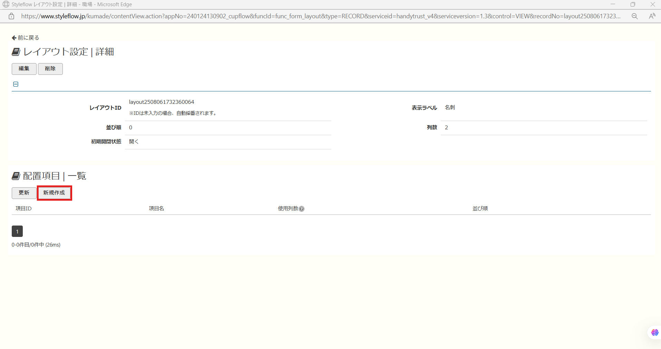The height and width of the screenshot is (349, 661).
Task: Click the 並び順 value field
Action: click(x=228, y=128)
